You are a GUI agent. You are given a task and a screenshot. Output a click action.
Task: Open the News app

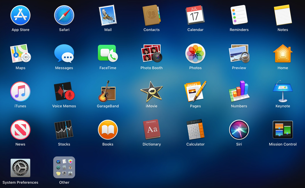point(20,130)
